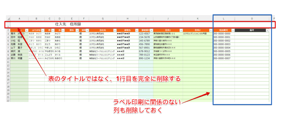Select column K header
The height and width of the screenshot is (126, 283).
tap(198, 18)
